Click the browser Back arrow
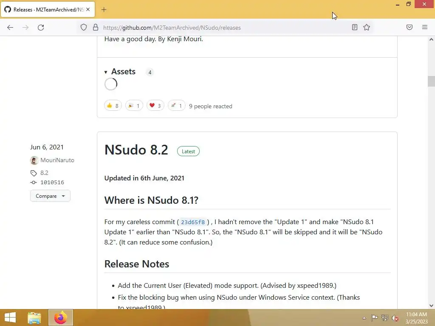The image size is (435, 326). tap(10, 28)
